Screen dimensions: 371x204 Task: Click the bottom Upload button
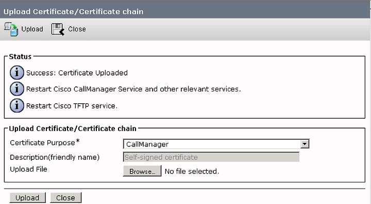click(x=27, y=198)
